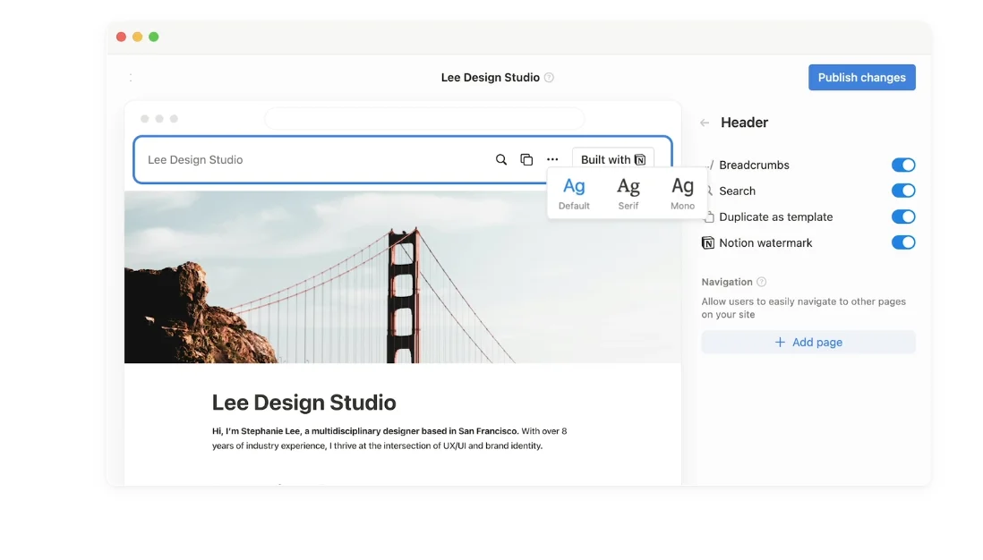This screenshot has width=983, height=560.
Task: Click the search magnifier icon in preview header
Action: [501, 160]
